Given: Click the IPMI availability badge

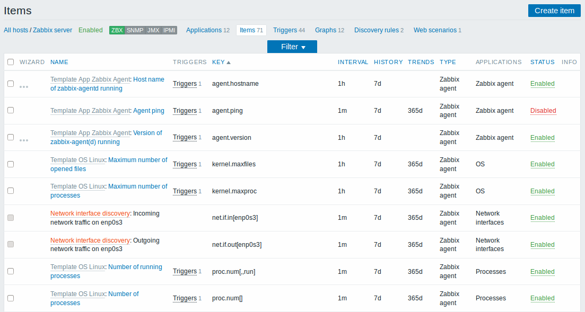Looking at the screenshot, I should click(169, 30).
